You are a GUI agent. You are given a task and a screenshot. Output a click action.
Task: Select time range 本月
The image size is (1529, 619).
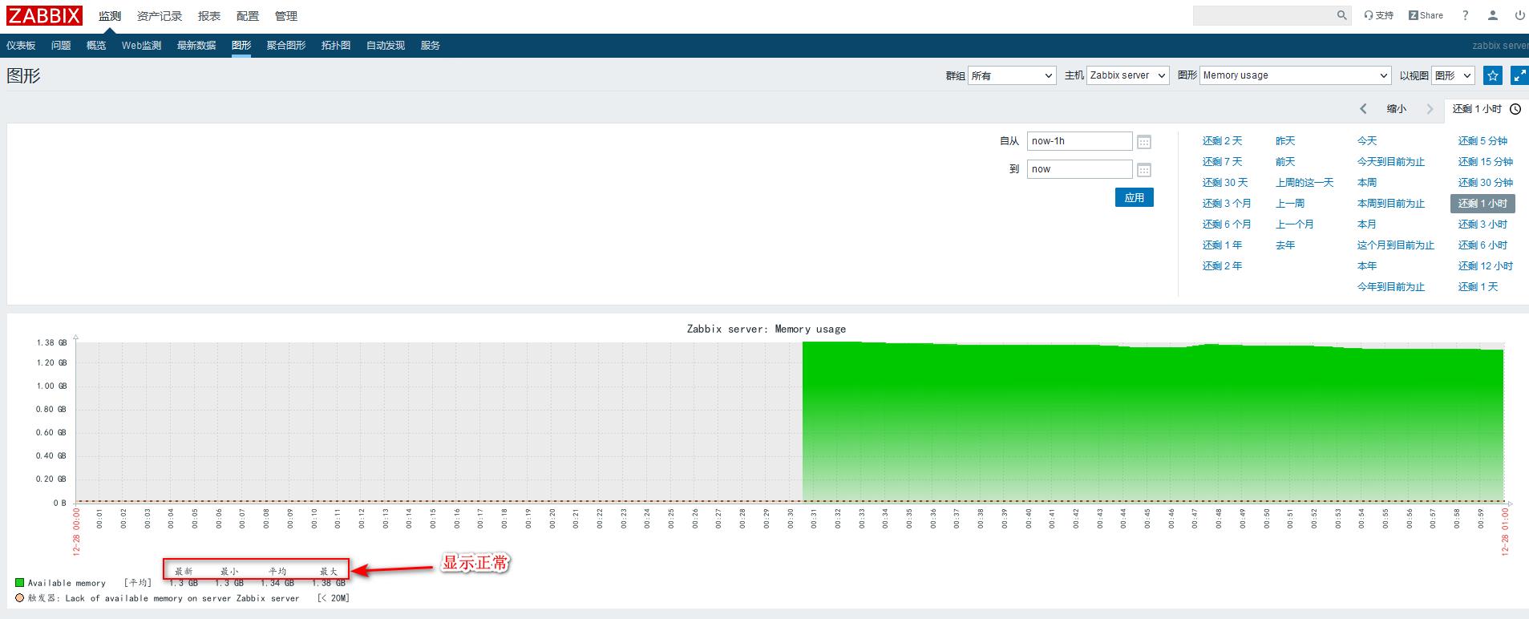pos(1367,224)
